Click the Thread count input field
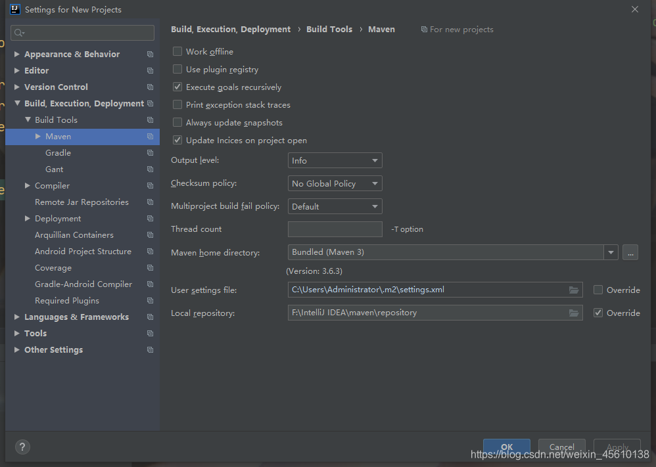 (x=335, y=229)
